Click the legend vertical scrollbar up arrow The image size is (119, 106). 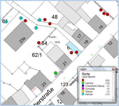[x=113, y=72]
